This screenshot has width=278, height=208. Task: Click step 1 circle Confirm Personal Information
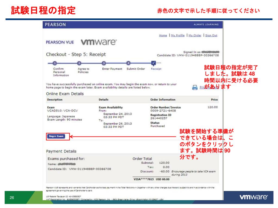pyautogui.click(x=55, y=63)
